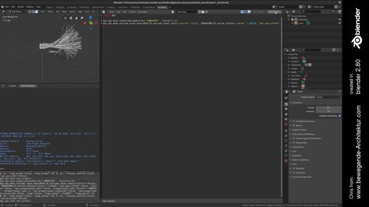The width and height of the screenshot is (369, 207).
Task: Click the Scene selector field
Action: click(x=288, y=7)
